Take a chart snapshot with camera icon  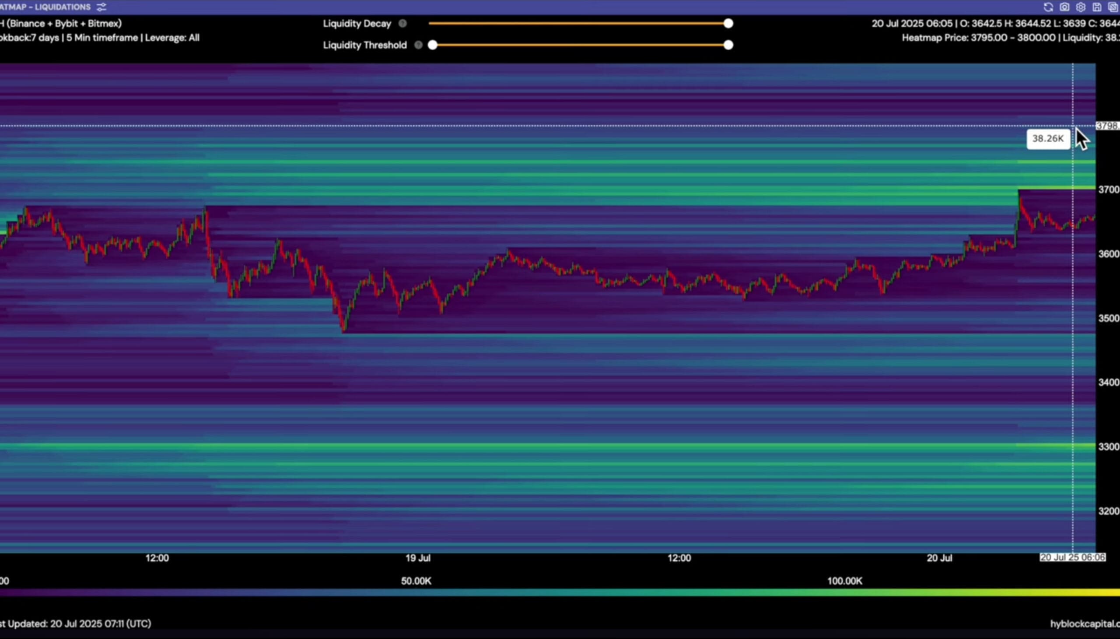click(x=1064, y=7)
